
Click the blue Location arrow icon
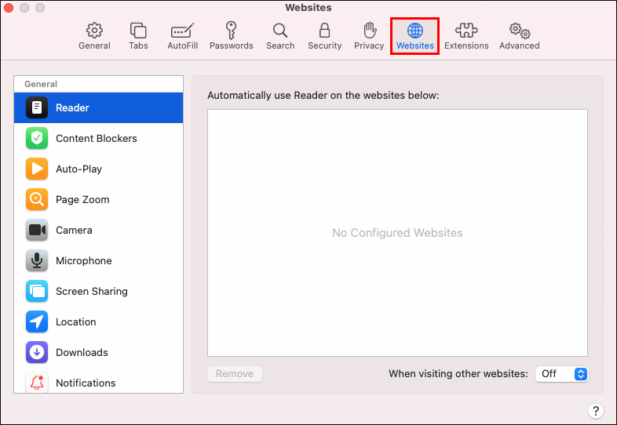(x=37, y=321)
